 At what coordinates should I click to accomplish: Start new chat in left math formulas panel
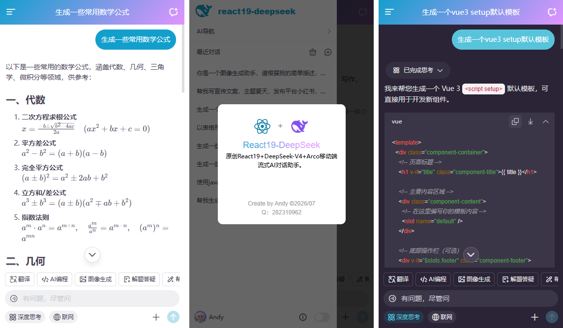click(x=174, y=12)
